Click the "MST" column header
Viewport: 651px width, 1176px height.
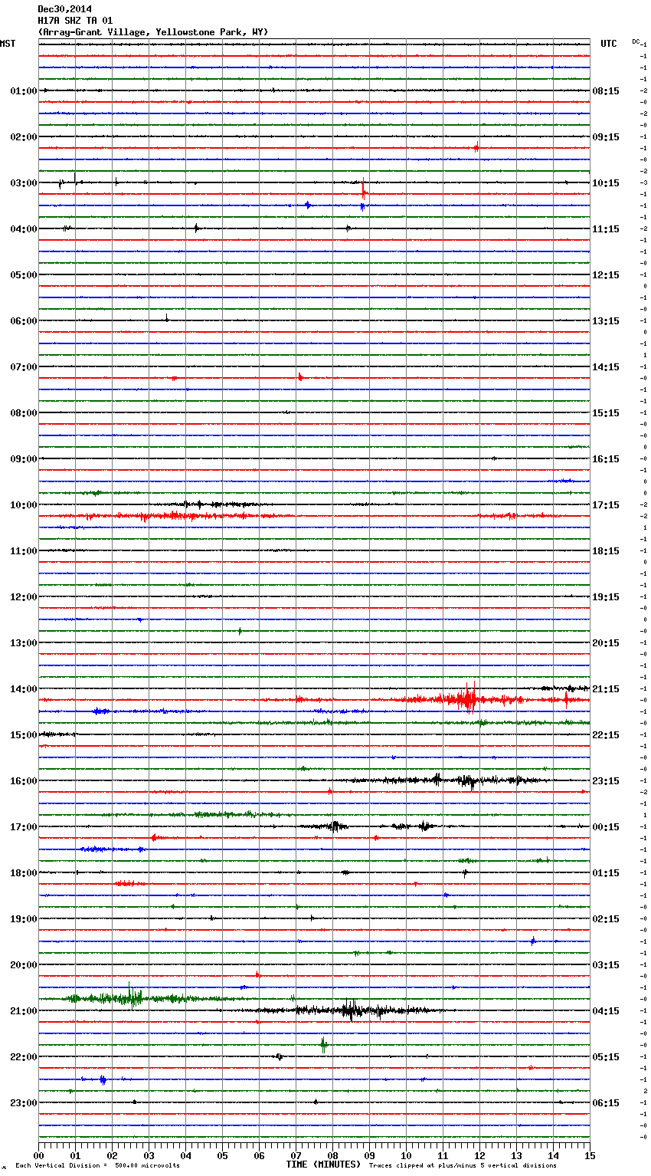pos(8,44)
